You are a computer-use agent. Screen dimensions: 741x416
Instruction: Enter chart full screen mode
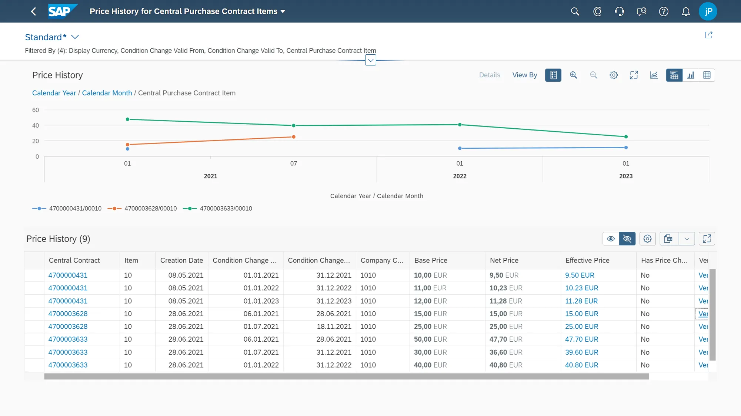(x=634, y=75)
